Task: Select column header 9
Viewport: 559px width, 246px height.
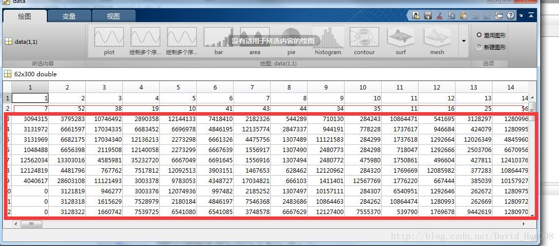Action: (x=326, y=87)
